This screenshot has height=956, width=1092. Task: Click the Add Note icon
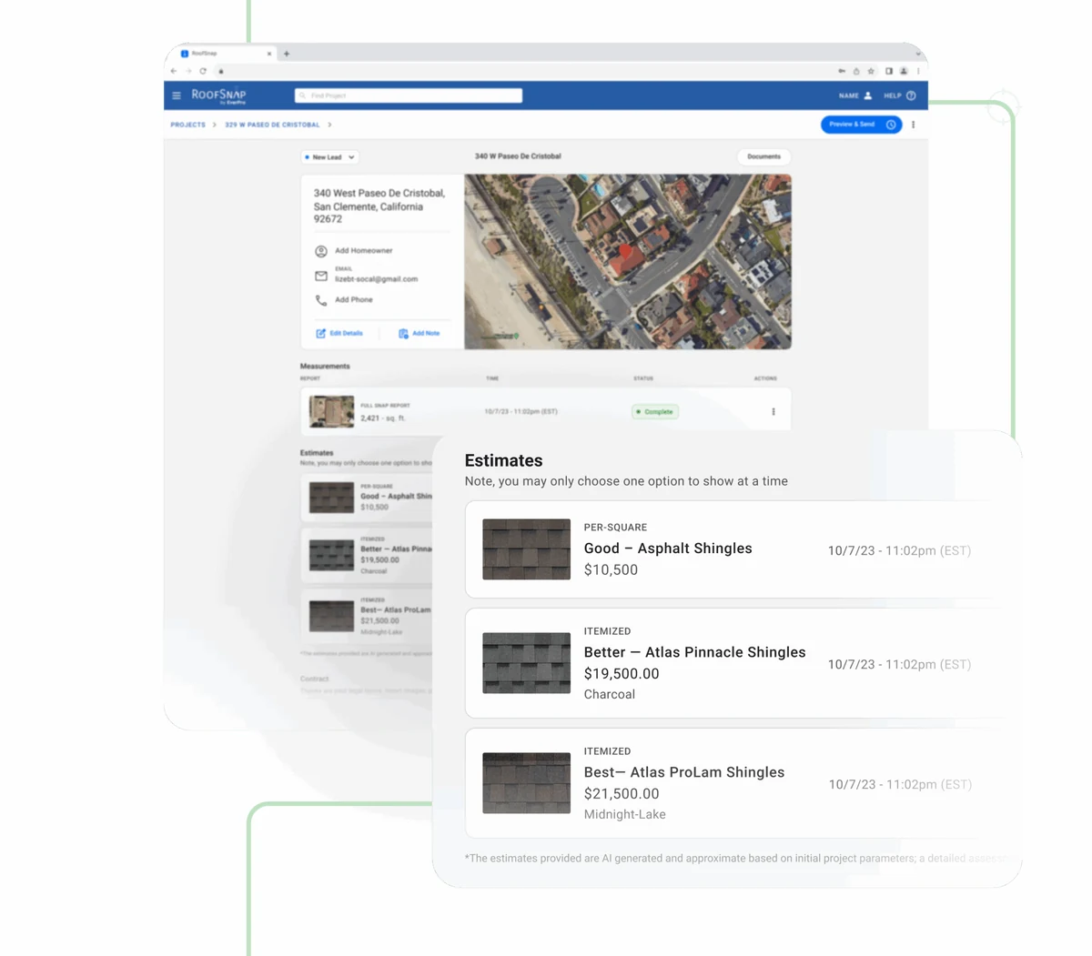click(x=403, y=333)
